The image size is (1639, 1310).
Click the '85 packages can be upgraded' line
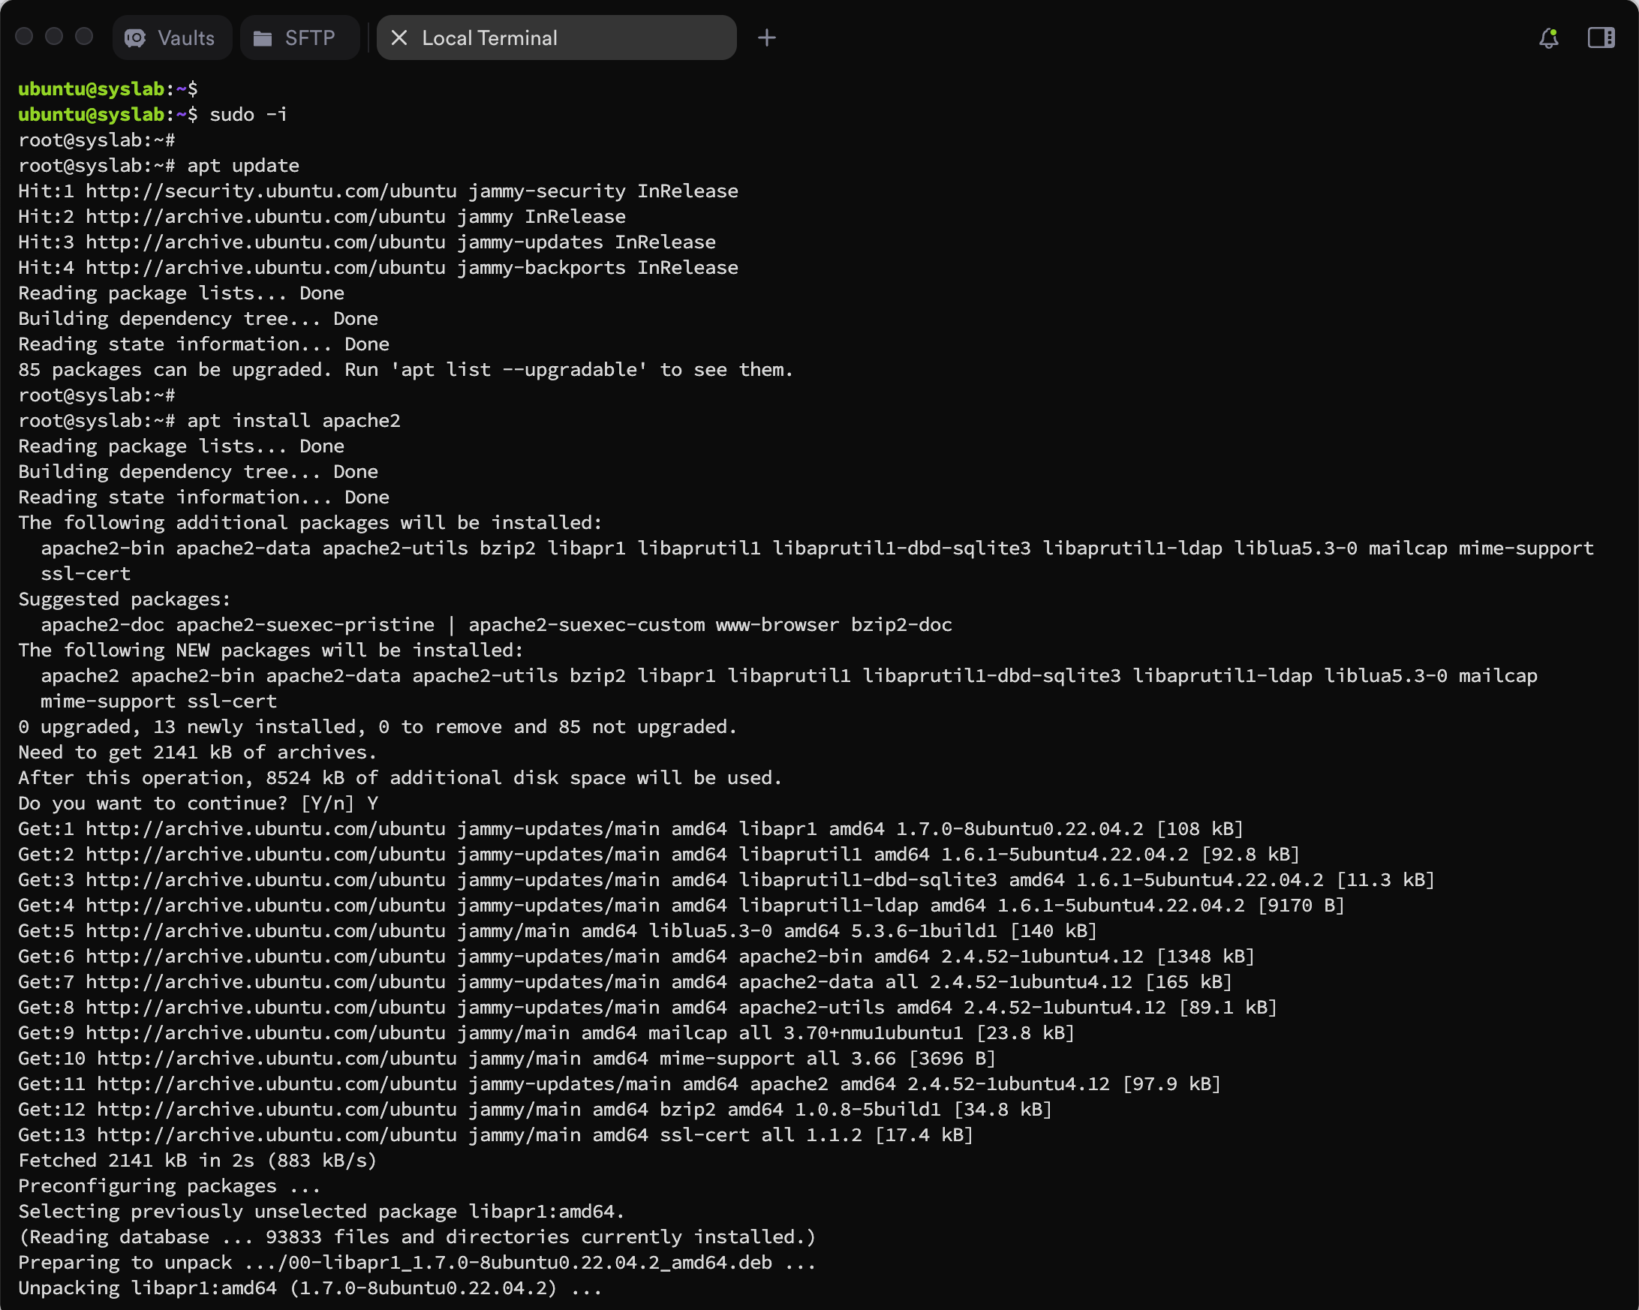(406, 370)
